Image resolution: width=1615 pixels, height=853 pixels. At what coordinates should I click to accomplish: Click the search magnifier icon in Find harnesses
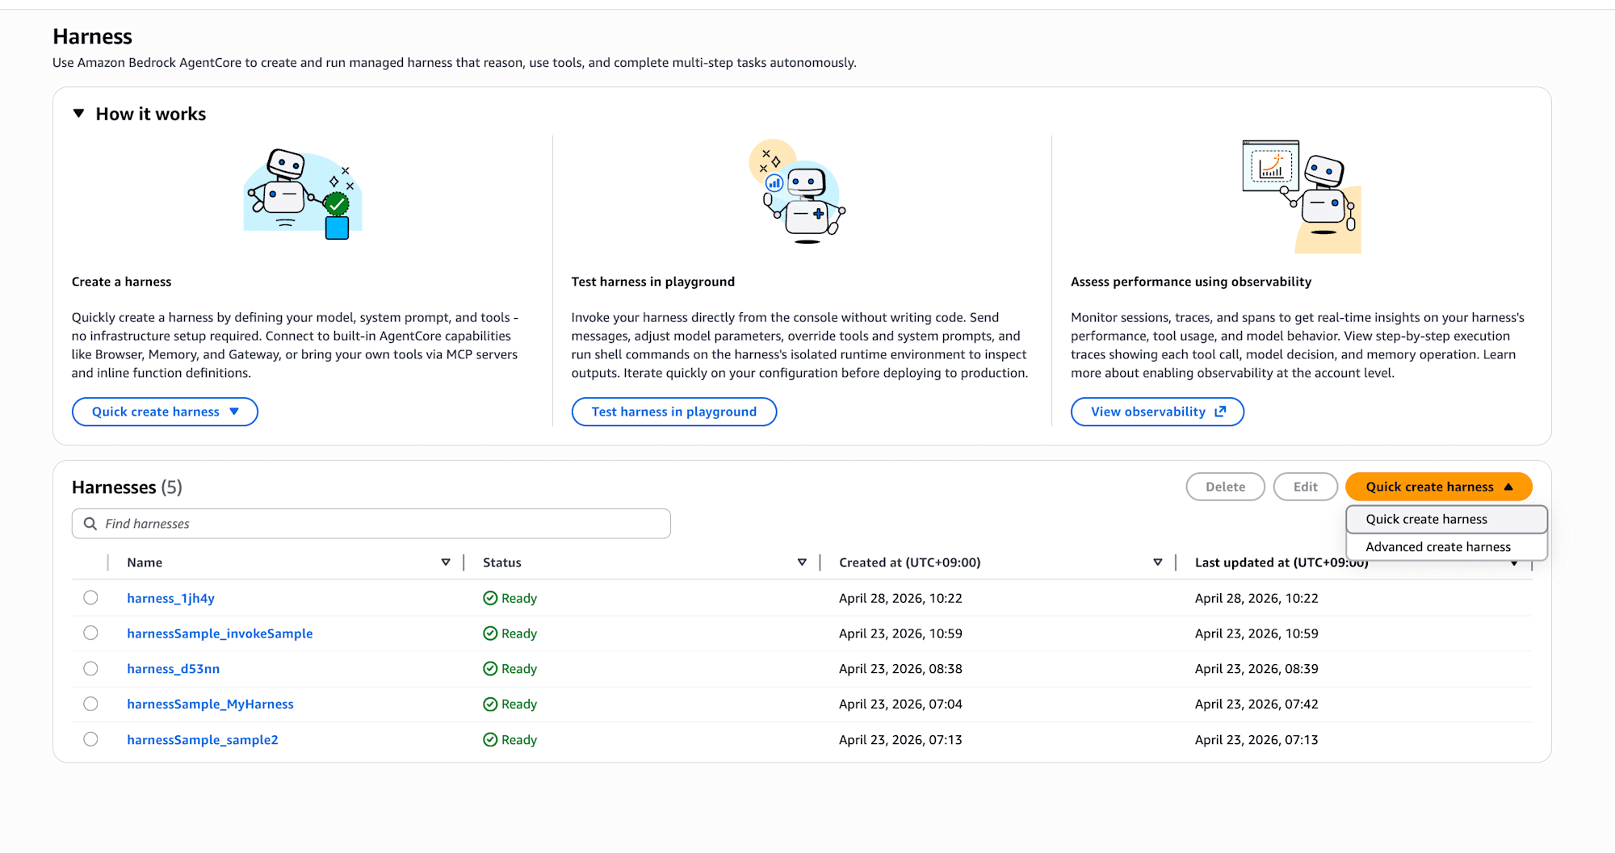90,524
